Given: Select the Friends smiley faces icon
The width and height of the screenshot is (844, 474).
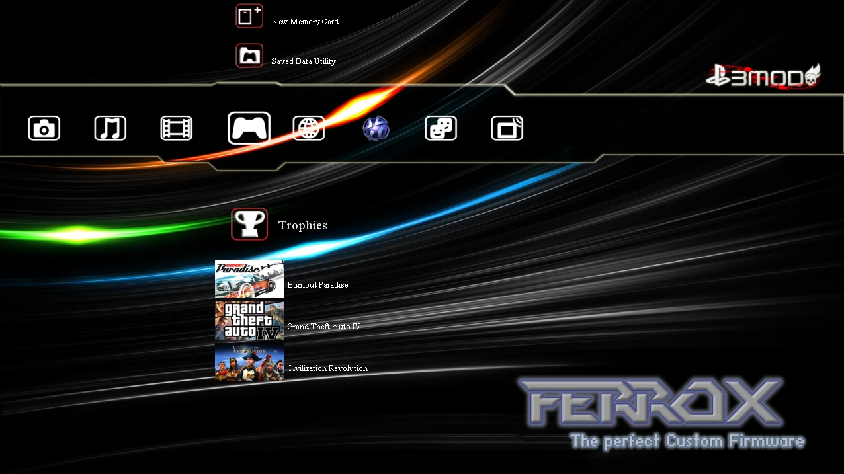Looking at the screenshot, I should 441,128.
